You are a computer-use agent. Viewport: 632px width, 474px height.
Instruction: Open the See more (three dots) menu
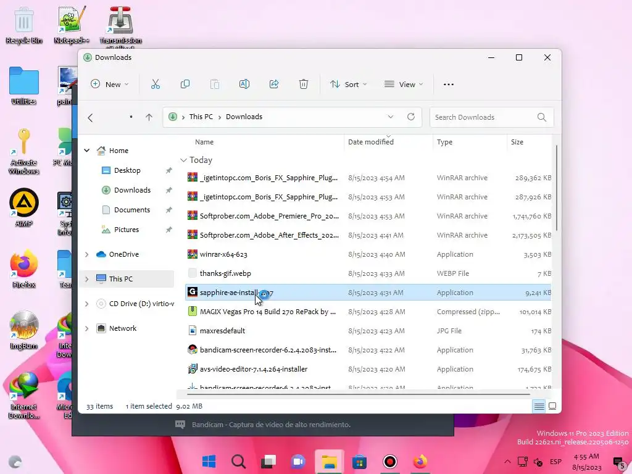point(449,84)
